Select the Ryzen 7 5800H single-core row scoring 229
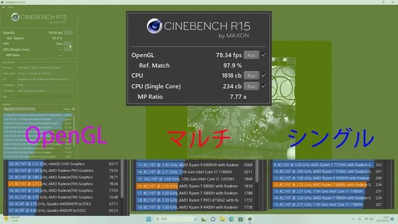Viewport: 398px width, 224px height. pyautogui.click(x=328, y=198)
